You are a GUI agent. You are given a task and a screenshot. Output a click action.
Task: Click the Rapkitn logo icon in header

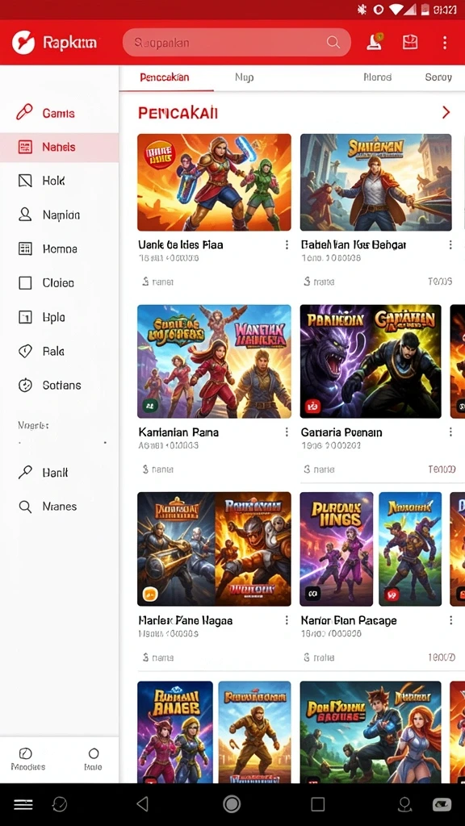23,43
